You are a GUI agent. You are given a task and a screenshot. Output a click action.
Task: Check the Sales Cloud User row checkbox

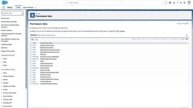[x=31, y=70]
